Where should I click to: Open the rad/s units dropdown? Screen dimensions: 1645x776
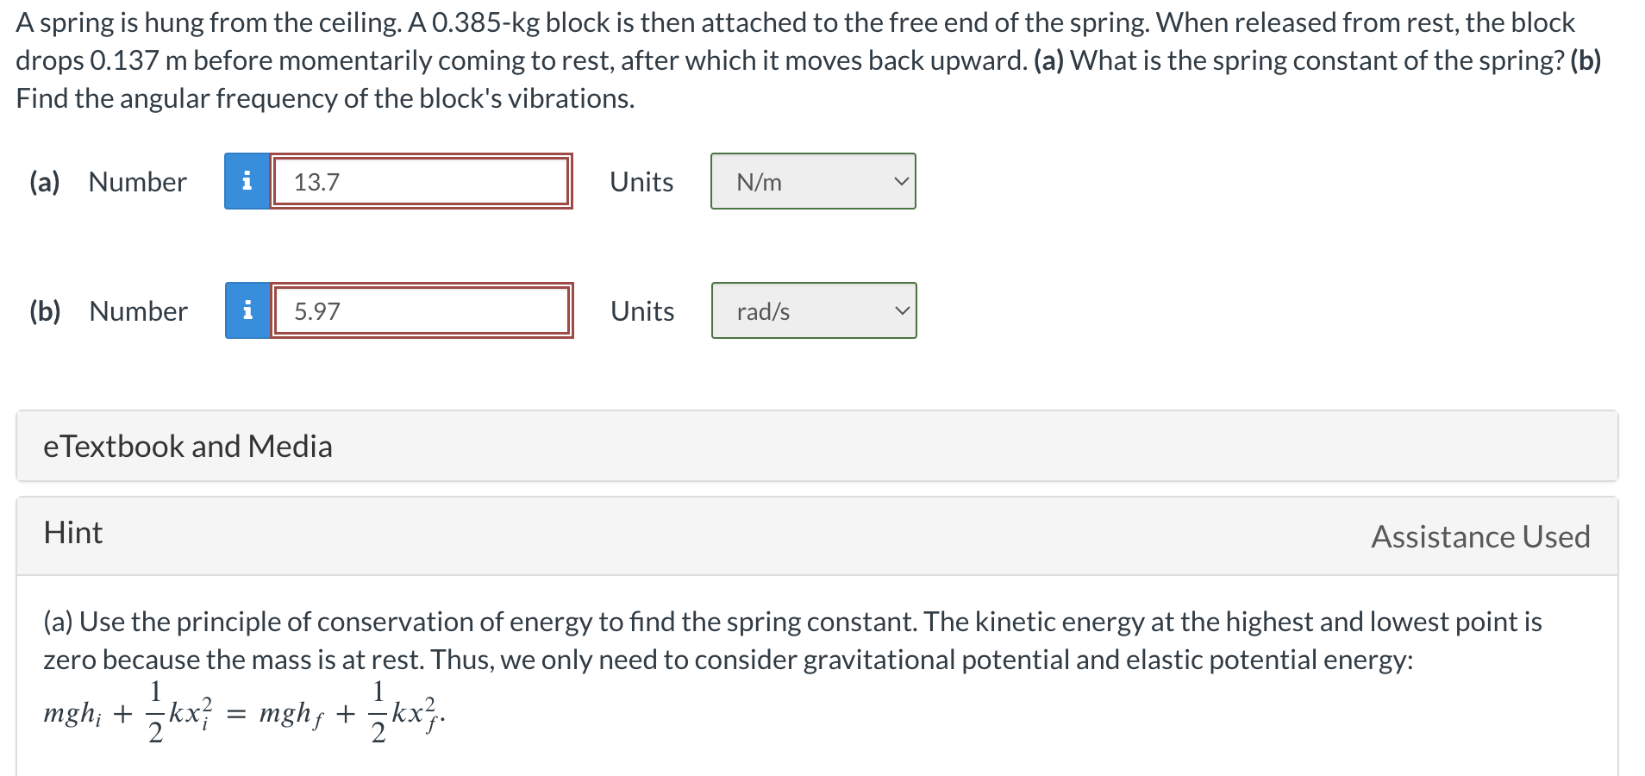[812, 310]
